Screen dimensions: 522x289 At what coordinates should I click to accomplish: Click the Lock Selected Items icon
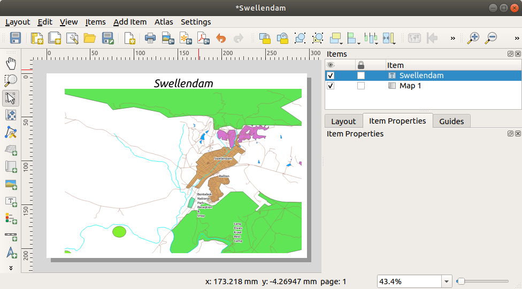(265, 38)
